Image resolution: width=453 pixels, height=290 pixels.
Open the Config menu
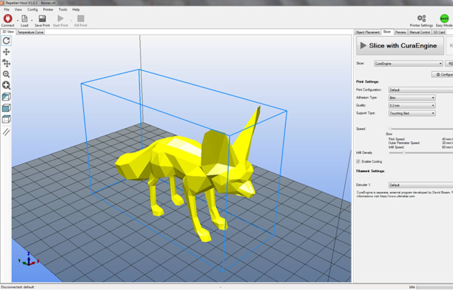[33, 9]
